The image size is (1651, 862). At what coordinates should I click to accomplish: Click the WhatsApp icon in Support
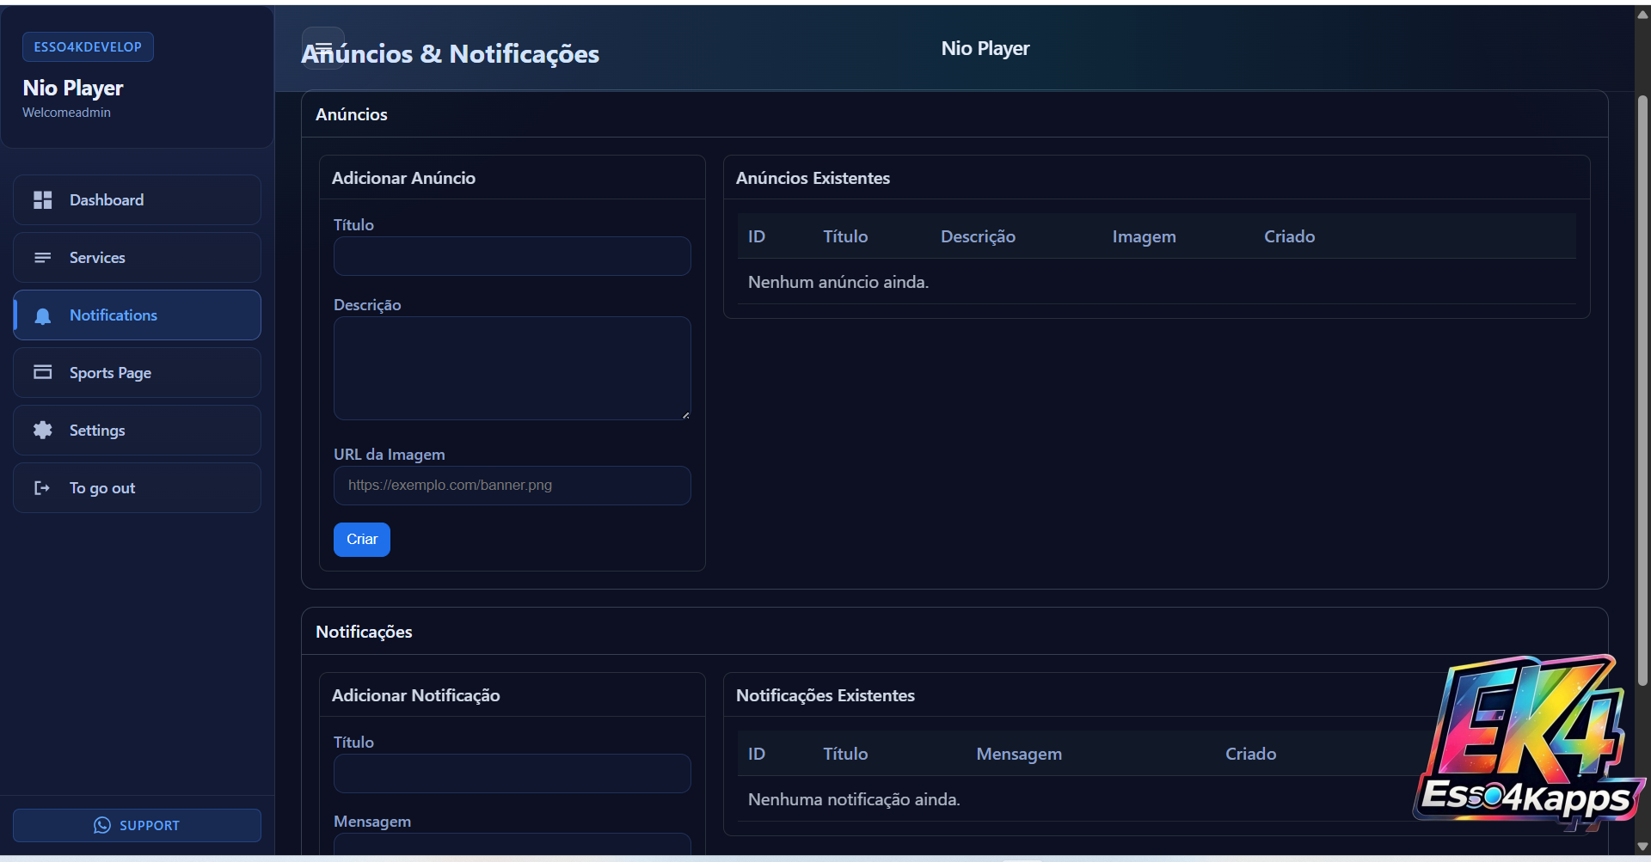pos(102,825)
